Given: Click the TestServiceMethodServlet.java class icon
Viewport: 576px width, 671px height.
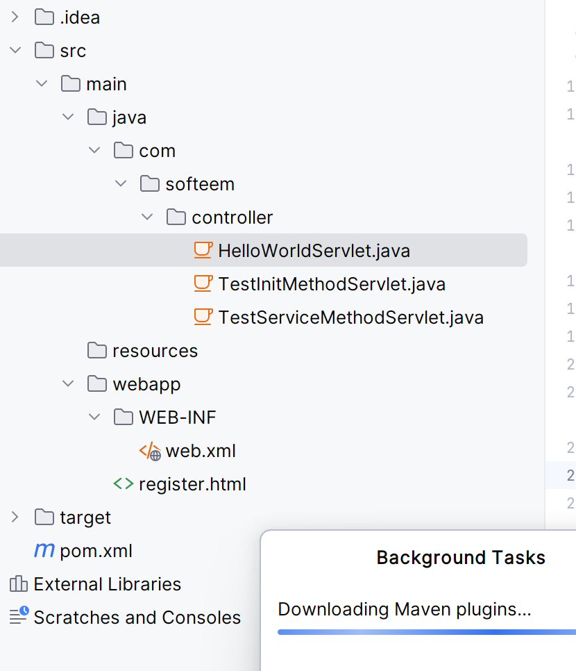Looking at the screenshot, I should [x=203, y=317].
